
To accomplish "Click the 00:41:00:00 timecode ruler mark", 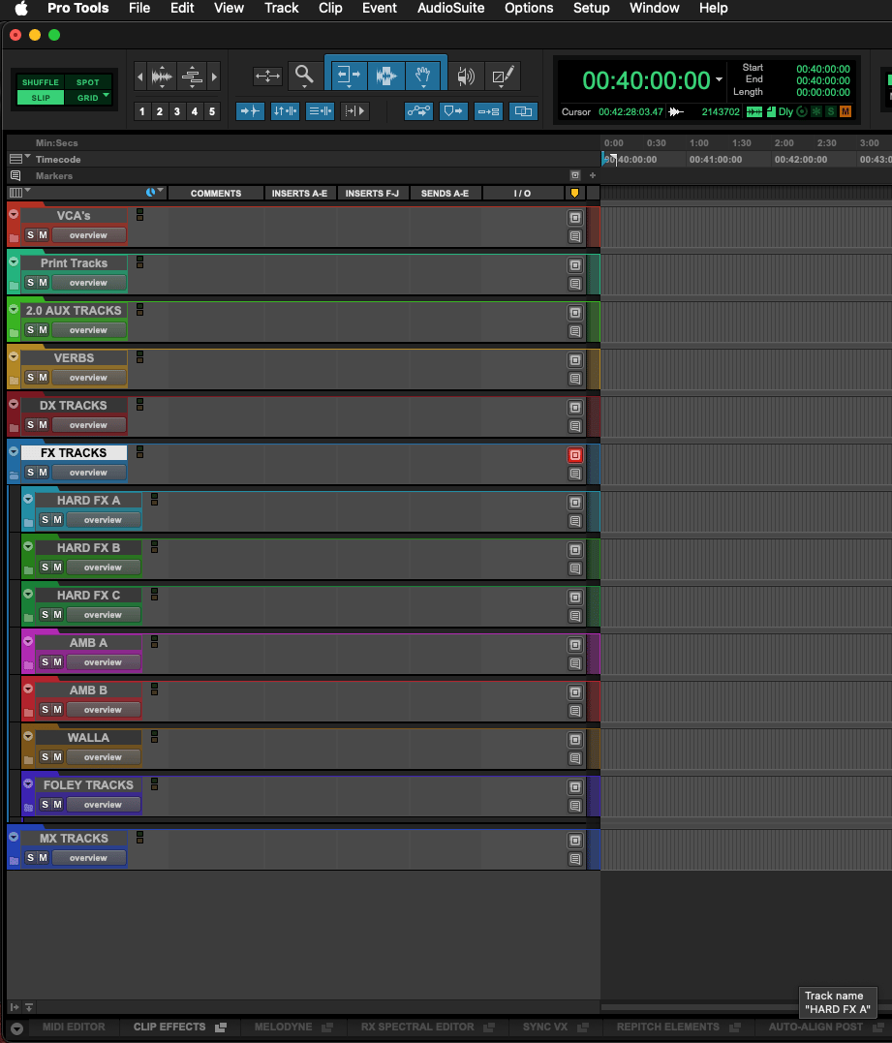I will [715, 160].
